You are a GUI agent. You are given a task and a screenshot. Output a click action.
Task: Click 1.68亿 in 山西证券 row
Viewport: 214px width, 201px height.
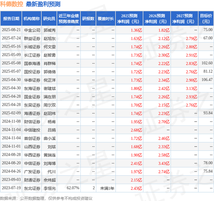click(136, 147)
